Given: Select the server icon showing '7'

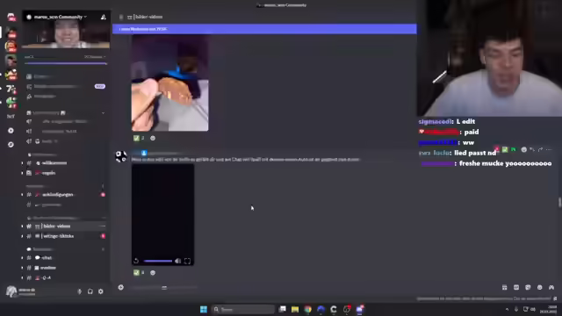Looking at the screenshot, I should (11, 89).
